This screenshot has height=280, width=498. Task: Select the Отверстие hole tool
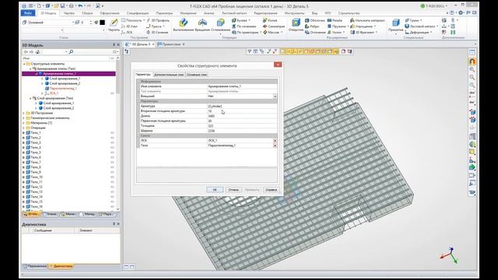tap(296, 25)
